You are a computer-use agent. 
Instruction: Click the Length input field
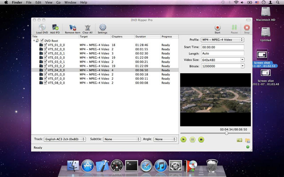[x=223, y=53]
